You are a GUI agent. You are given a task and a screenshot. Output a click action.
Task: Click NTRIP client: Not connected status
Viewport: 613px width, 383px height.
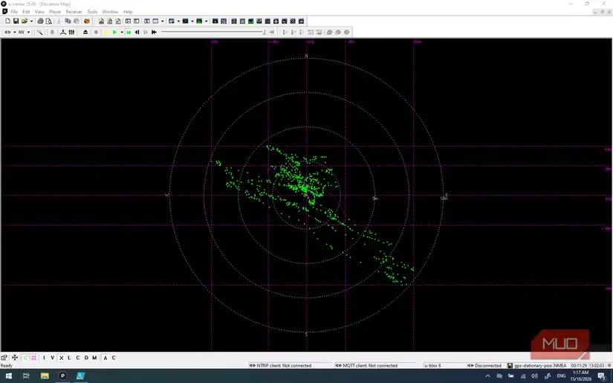[280, 365]
